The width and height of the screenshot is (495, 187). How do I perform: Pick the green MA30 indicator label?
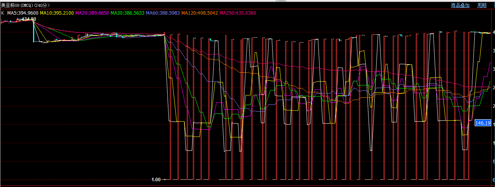(128, 13)
